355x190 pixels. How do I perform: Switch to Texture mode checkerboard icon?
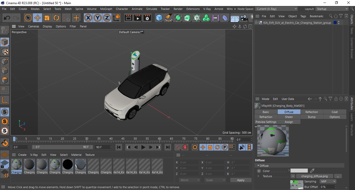5,52
